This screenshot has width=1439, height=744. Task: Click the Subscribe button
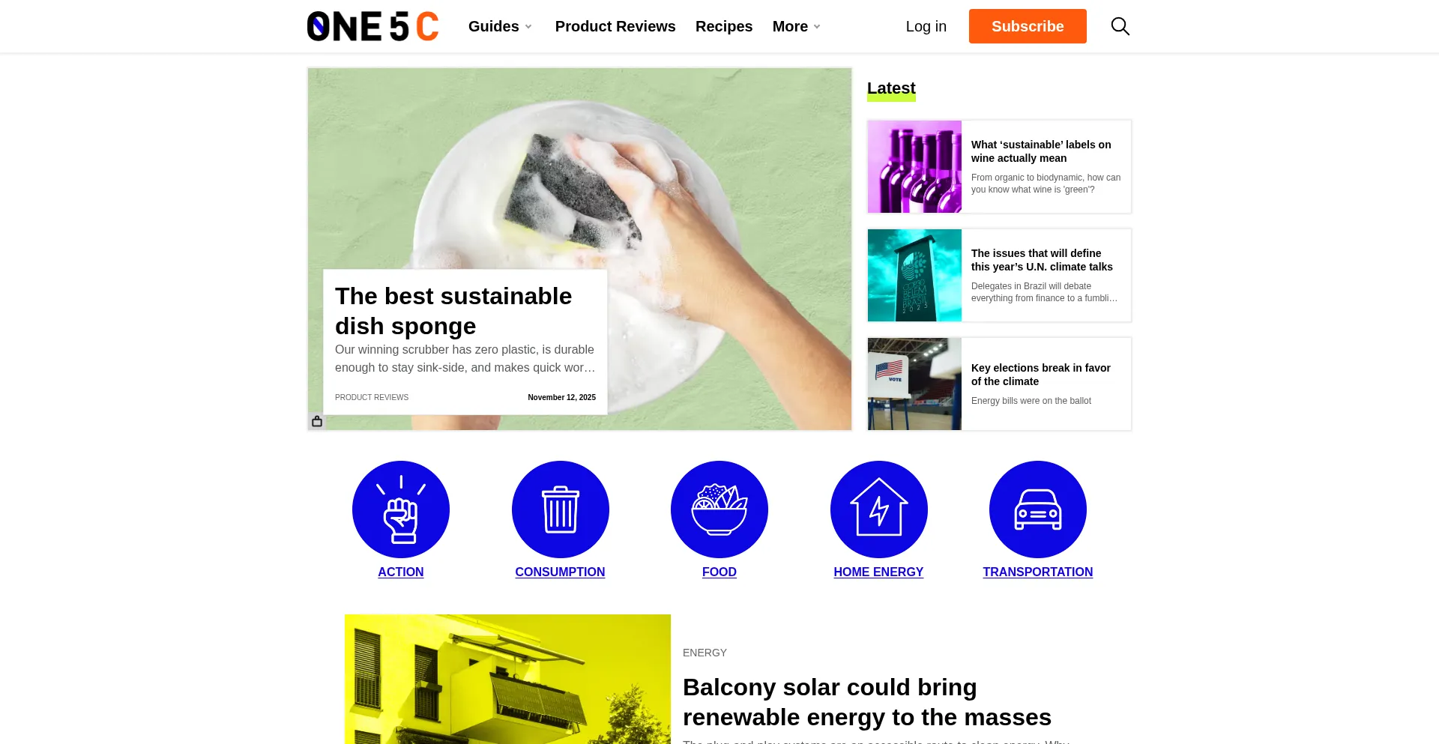pyautogui.click(x=1028, y=26)
